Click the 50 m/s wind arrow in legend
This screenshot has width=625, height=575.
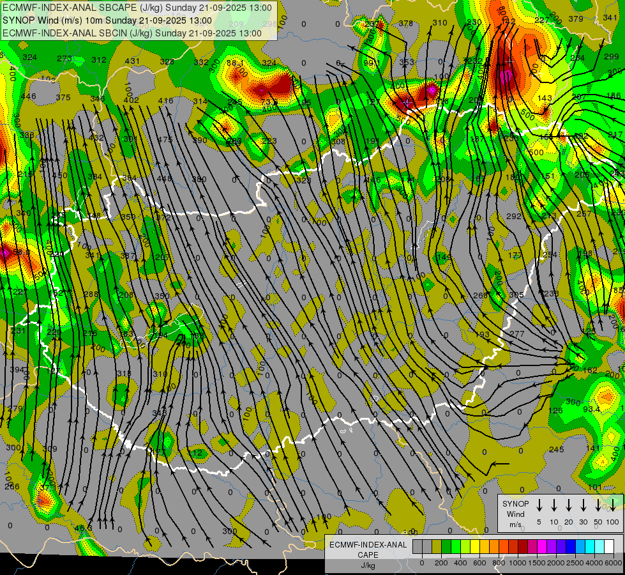click(x=598, y=505)
